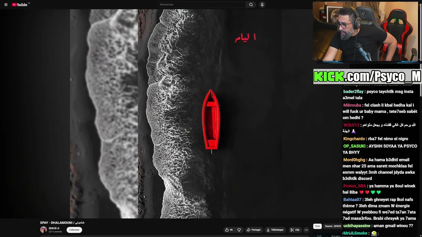The width and height of the screenshot is (422, 237).
Task: Open the SPAY8 channel name link
Action: click(x=52, y=228)
